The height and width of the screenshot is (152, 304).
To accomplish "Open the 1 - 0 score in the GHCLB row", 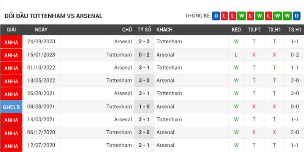I will (x=144, y=107).
